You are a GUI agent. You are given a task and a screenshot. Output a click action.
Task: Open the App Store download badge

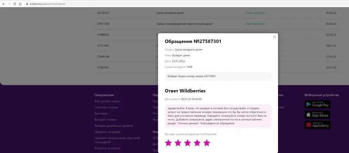[317, 115]
